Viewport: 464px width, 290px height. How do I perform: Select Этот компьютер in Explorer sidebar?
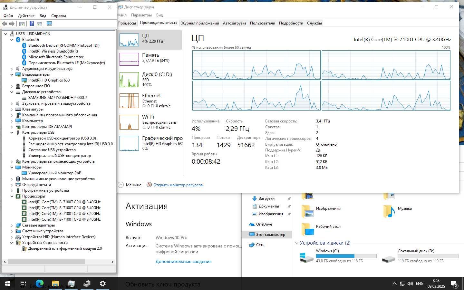[267, 235]
